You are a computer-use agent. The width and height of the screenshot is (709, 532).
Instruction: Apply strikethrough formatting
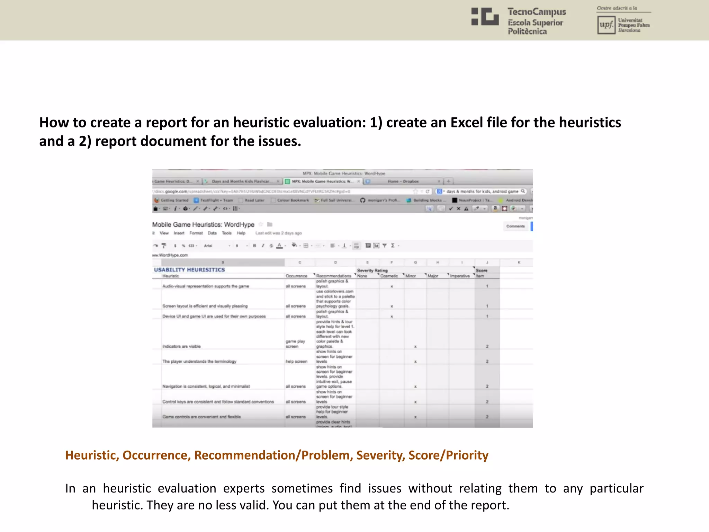tap(271, 246)
